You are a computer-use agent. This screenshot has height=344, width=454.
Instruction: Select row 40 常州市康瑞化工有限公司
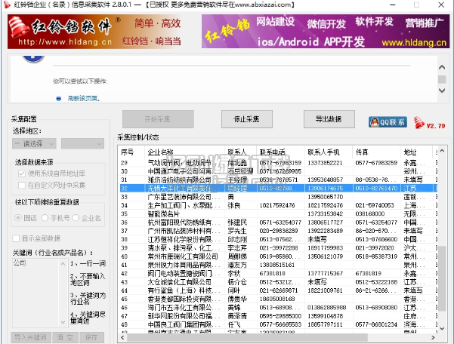[x=278, y=256]
